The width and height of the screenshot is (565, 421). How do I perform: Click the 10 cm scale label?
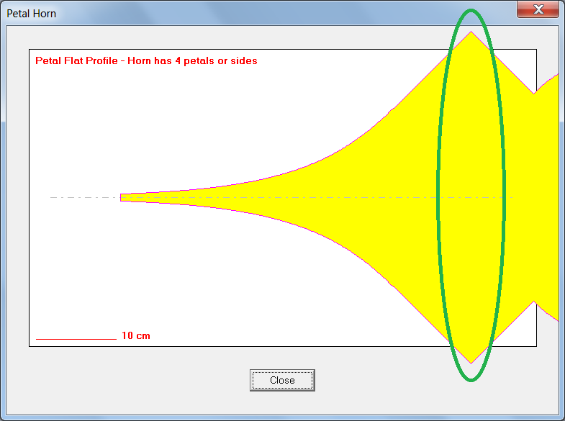[136, 335]
